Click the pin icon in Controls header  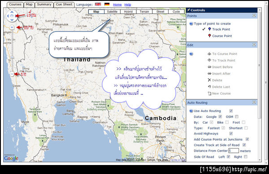(189, 10)
